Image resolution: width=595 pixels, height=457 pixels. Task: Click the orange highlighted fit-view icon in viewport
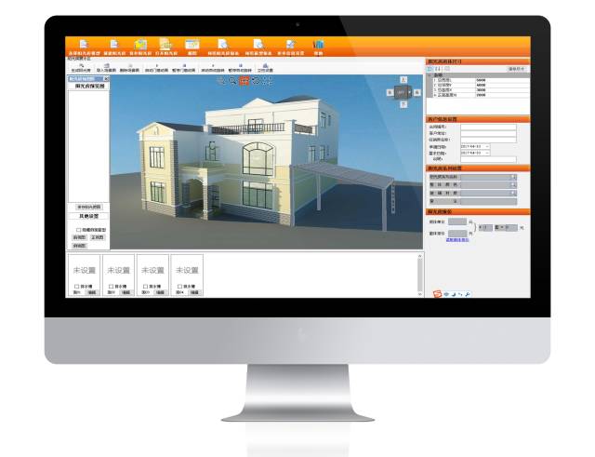(x=244, y=81)
